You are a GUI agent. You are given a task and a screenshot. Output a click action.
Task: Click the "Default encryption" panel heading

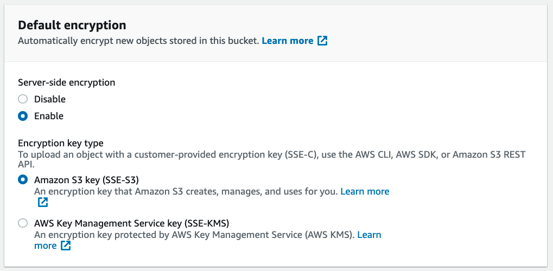[72, 25]
